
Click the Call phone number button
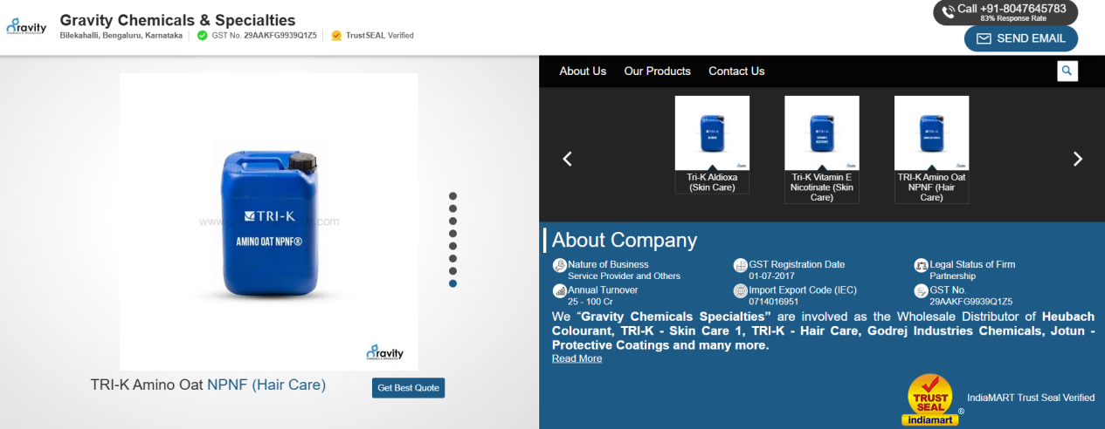[x=1005, y=12]
